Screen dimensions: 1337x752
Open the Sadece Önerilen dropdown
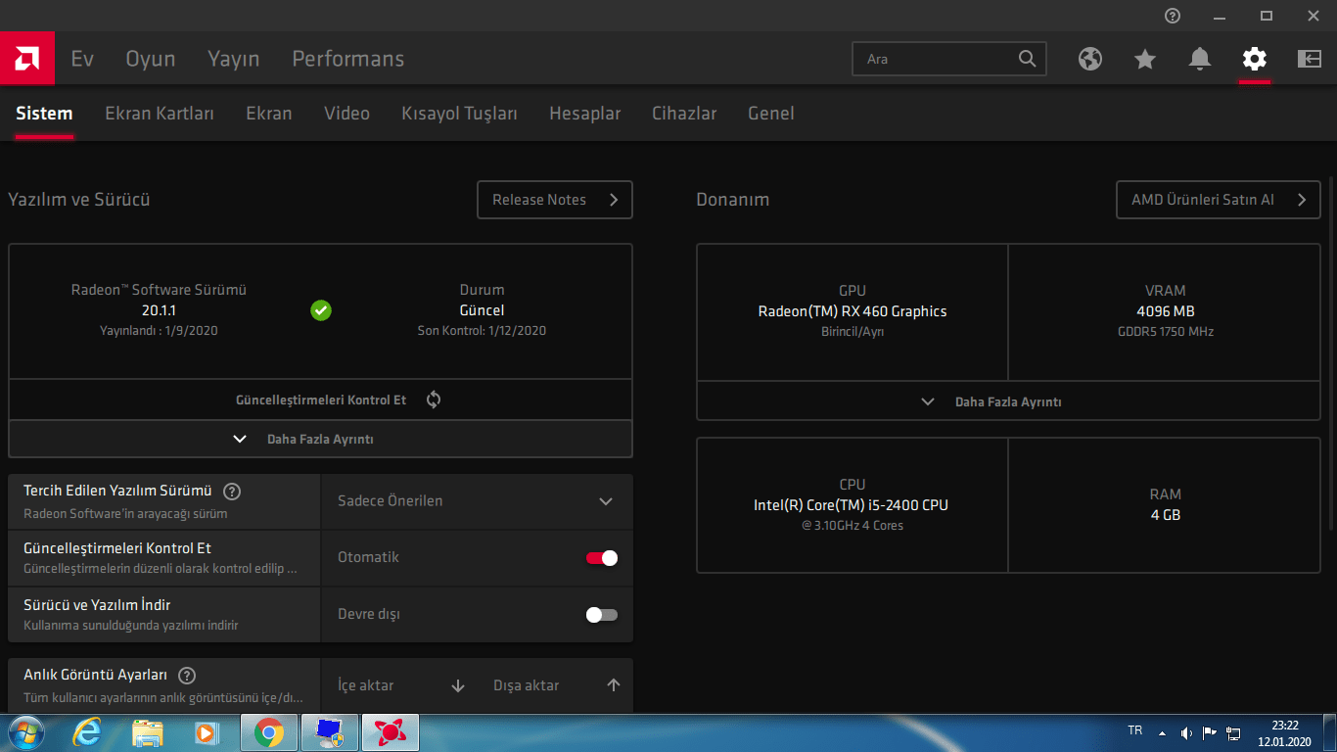click(x=477, y=501)
